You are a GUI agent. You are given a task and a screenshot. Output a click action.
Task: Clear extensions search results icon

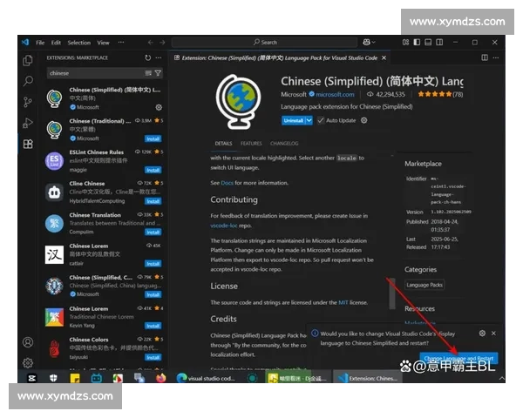coord(148,73)
